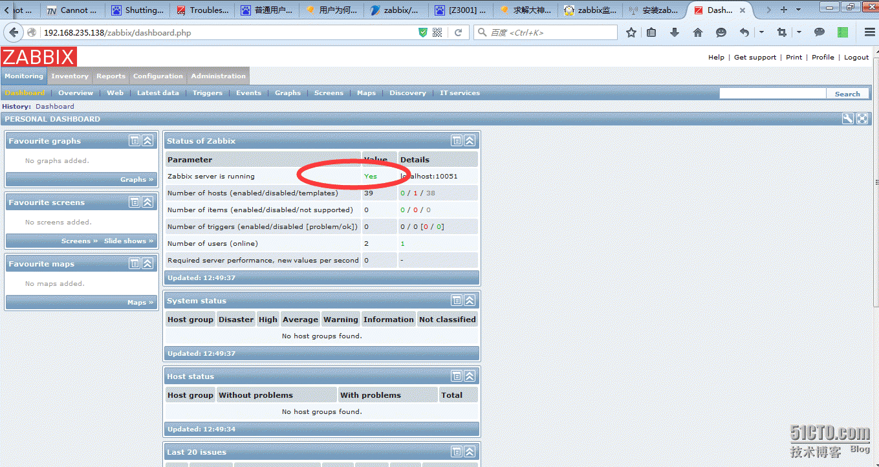This screenshot has height=467, width=879.
Task: Click the green square extension icon
Action: (843, 32)
